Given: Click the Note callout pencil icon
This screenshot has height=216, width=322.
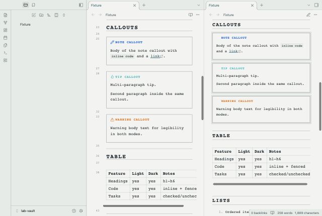Looking at the screenshot, I should (112, 42).
